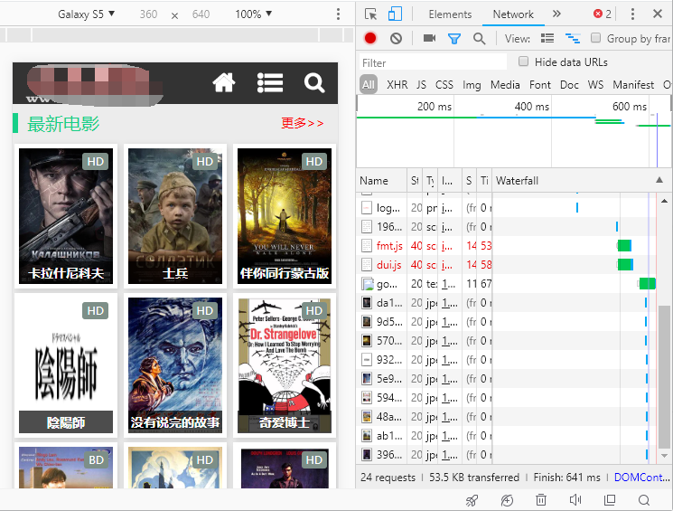Filter requests by Img

[x=472, y=85]
